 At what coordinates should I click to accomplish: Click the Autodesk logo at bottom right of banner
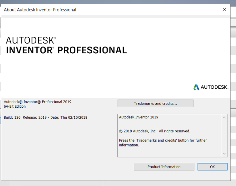click(211, 87)
